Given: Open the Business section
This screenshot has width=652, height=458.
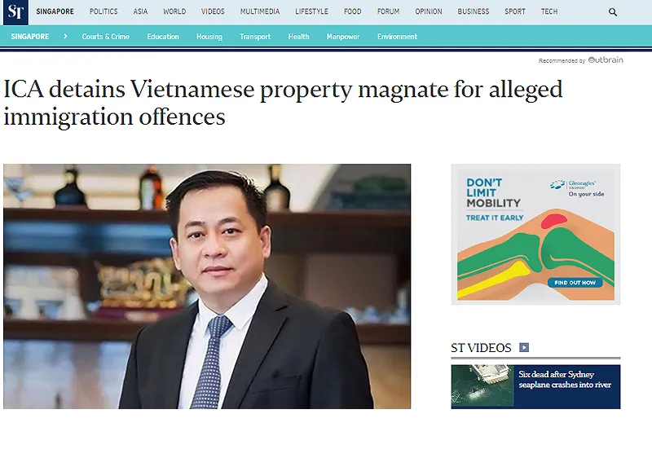Looking at the screenshot, I should (474, 11).
